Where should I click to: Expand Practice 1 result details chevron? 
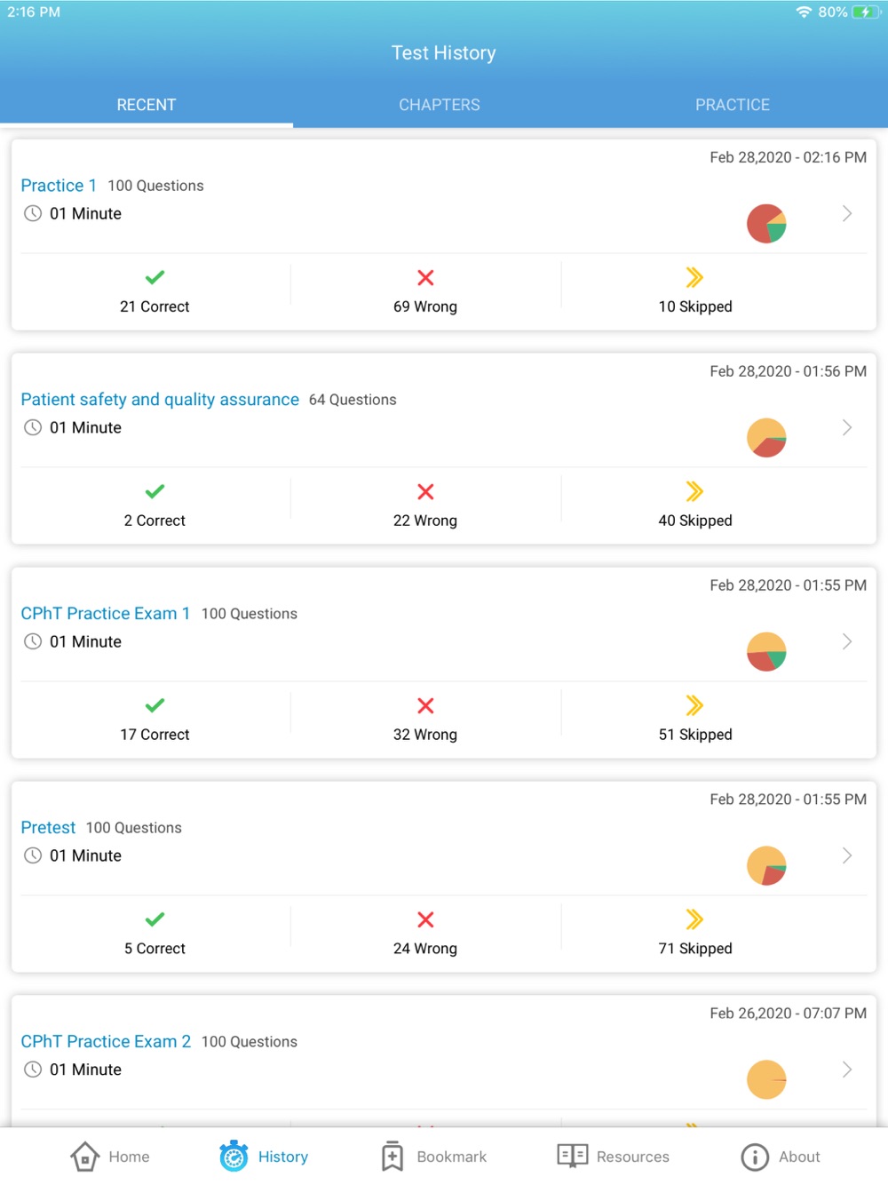847,213
